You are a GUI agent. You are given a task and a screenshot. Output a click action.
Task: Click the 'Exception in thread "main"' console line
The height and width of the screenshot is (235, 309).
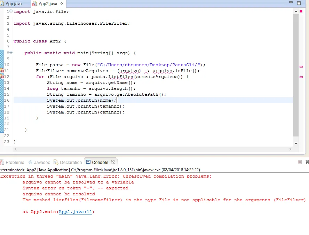(106, 176)
